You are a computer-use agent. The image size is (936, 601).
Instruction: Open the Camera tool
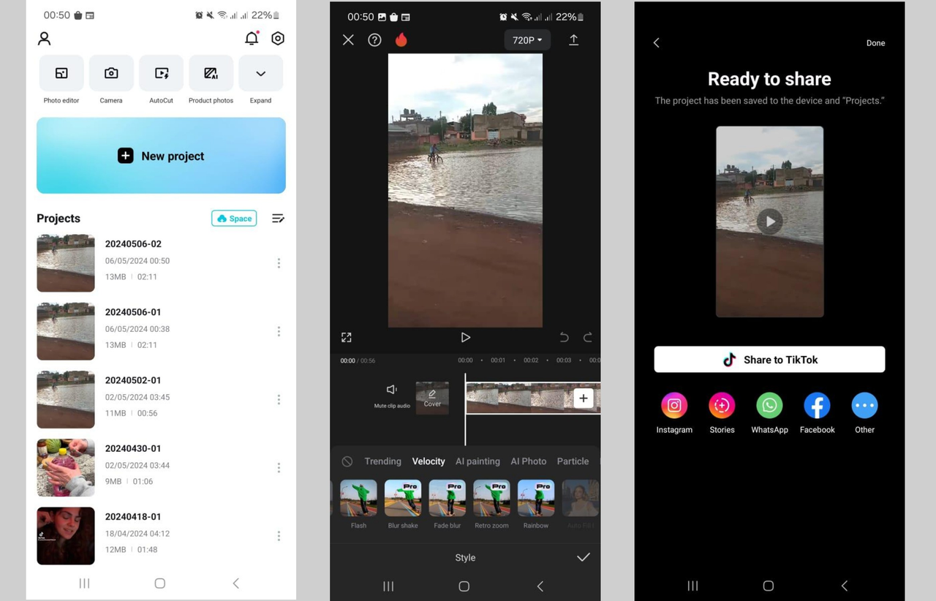111,73
